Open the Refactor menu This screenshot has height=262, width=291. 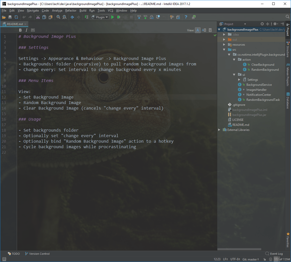pos(71,11)
